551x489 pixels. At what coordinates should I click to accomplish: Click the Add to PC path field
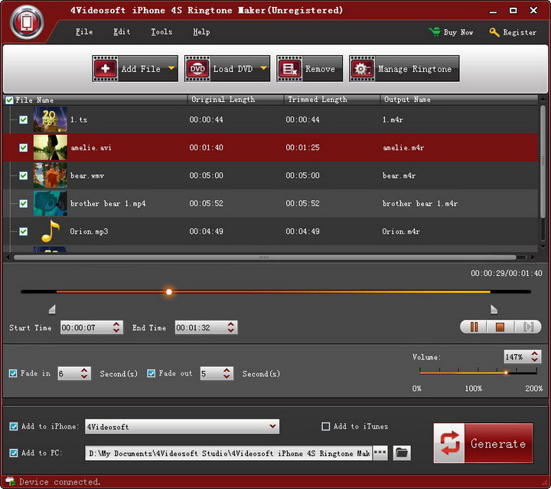(228, 453)
